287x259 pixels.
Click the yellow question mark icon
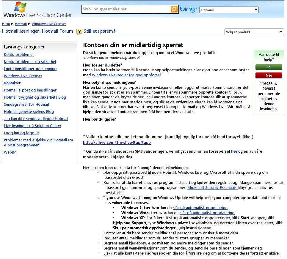[x=79, y=31]
